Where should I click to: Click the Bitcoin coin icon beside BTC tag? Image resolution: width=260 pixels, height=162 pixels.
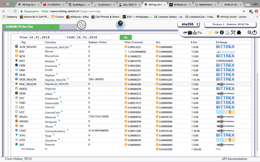coord(17,51)
